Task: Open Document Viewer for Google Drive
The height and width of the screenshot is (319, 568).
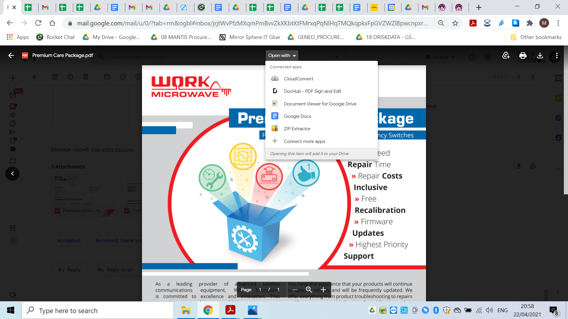Action: click(x=320, y=104)
